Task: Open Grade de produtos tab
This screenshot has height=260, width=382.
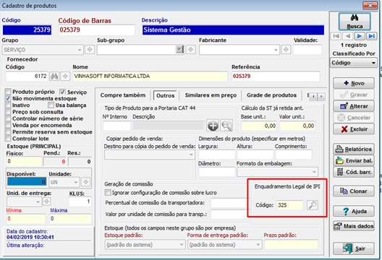Action: pyautogui.click(x=271, y=95)
